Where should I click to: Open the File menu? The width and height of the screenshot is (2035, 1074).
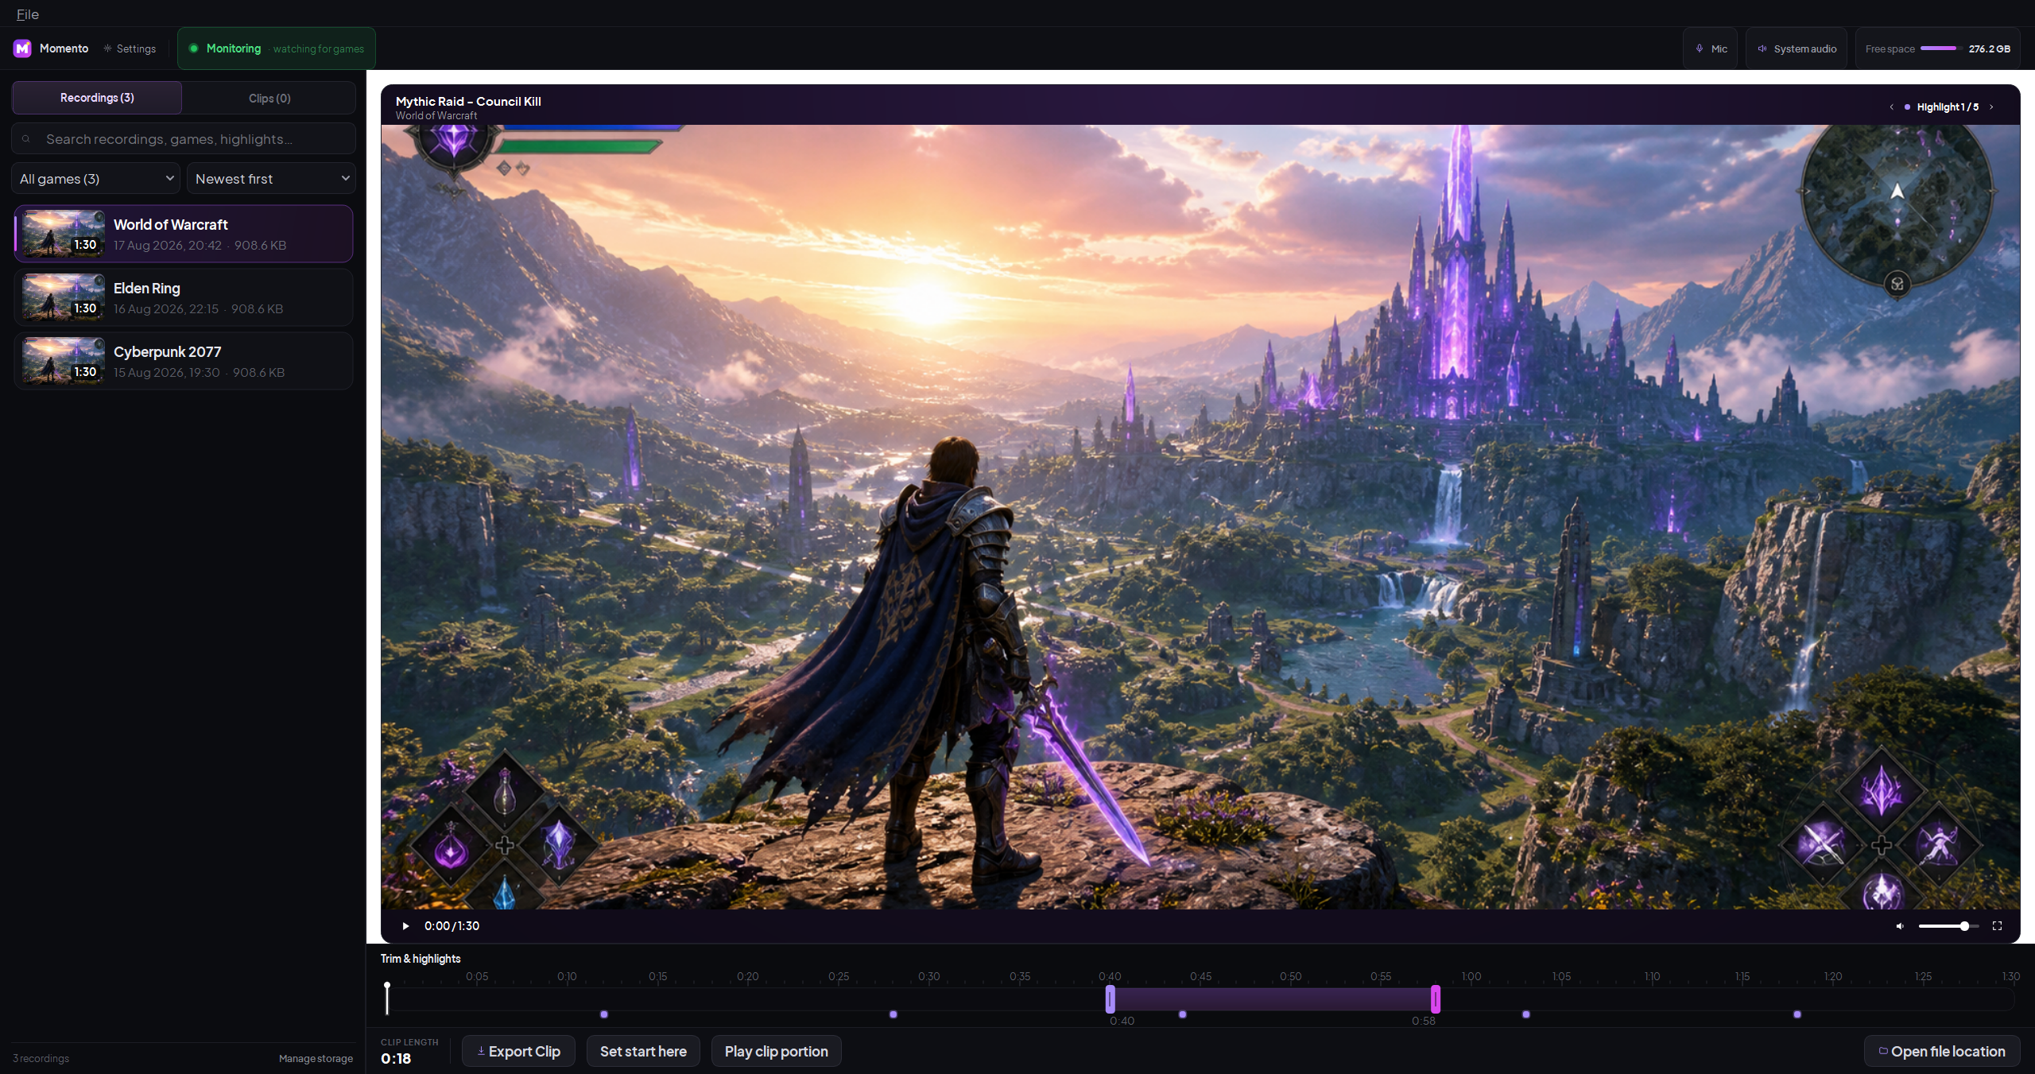click(27, 14)
